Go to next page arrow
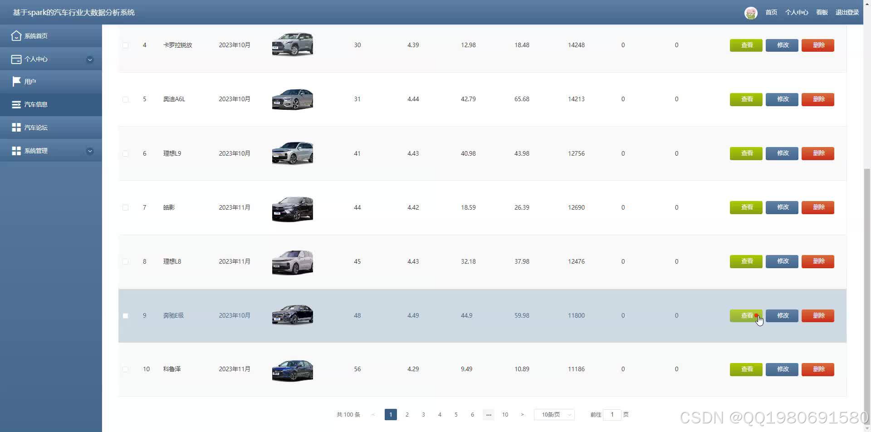This screenshot has height=432, width=871. 522,414
